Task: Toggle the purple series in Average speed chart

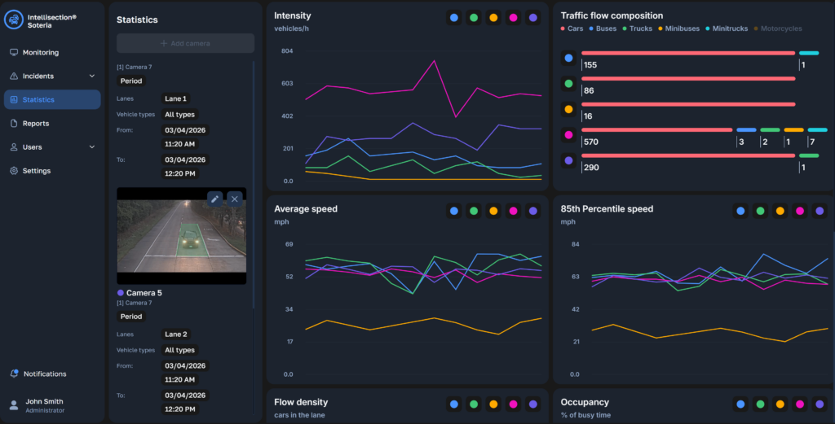Action: pos(533,211)
